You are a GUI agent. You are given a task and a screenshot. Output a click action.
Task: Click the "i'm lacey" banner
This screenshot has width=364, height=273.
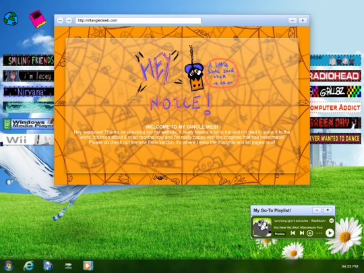pos(28,76)
